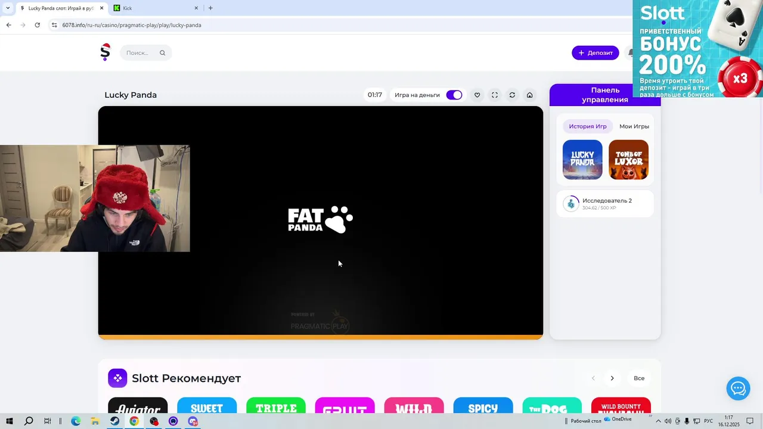
Task: Close the Kick browser tab
Action: 196,8
